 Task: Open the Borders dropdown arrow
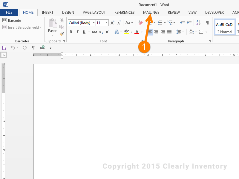click(x=206, y=32)
